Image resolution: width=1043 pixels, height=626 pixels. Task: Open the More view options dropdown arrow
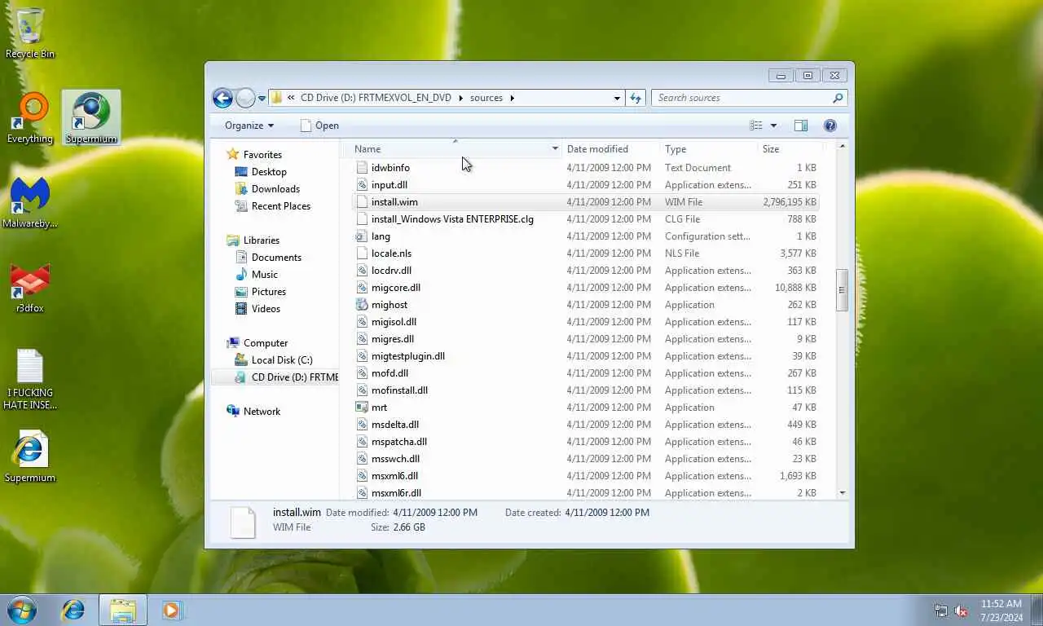click(x=773, y=126)
